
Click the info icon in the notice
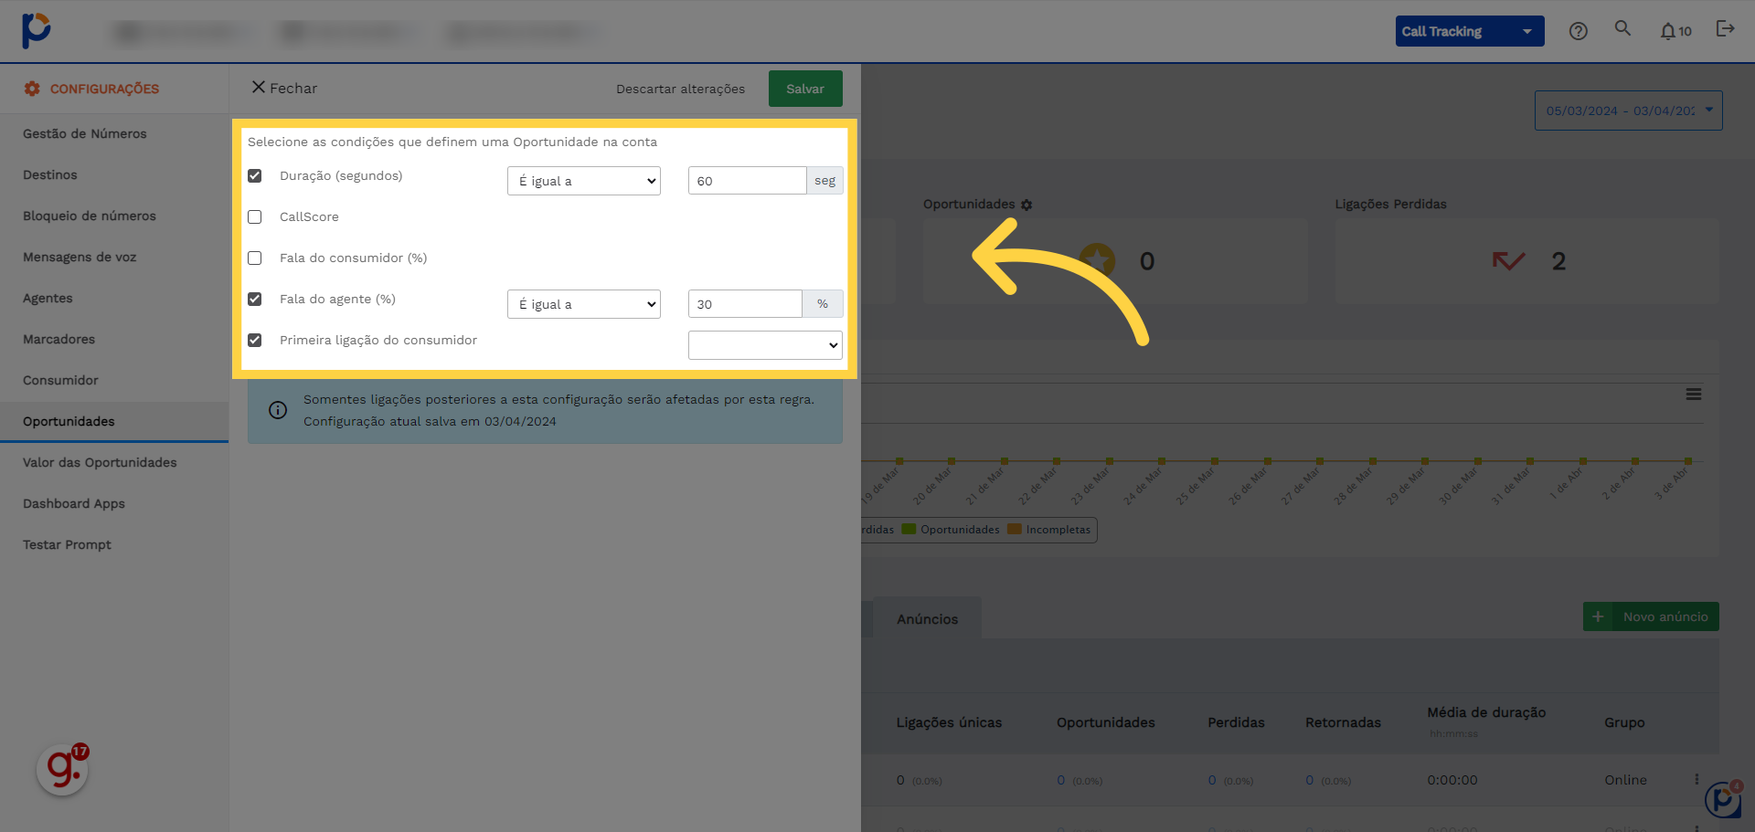tap(278, 410)
